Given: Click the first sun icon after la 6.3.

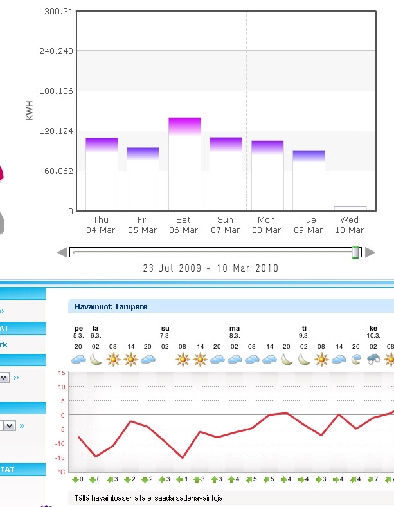Looking at the screenshot, I should [113, 359].
